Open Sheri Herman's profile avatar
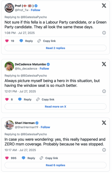Image resolution: width=112 pixels, height=173 pixels. [x=9, y=125]
